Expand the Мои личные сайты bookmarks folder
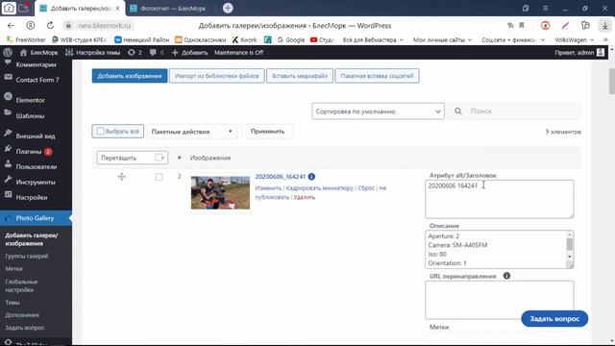Viewport: 615px width, 346px height. tap(442, 39)
